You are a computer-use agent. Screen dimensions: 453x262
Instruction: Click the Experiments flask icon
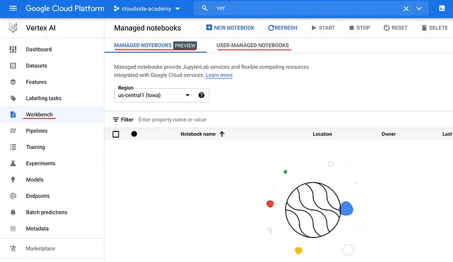[13, 163]
